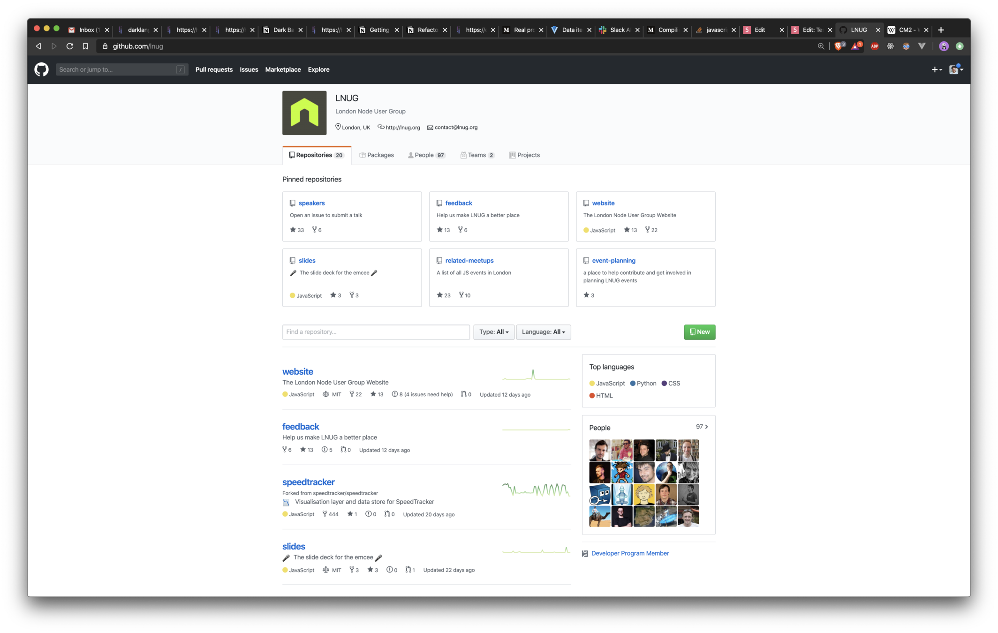Click the browser bookmark icon

click(85, 46)
